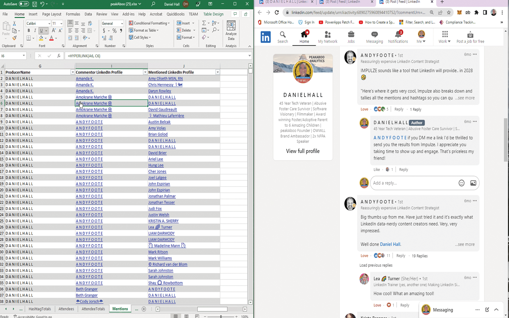Click the Excel vertical scrollbar
The image size is (509, 318).
tap(250, 183)
